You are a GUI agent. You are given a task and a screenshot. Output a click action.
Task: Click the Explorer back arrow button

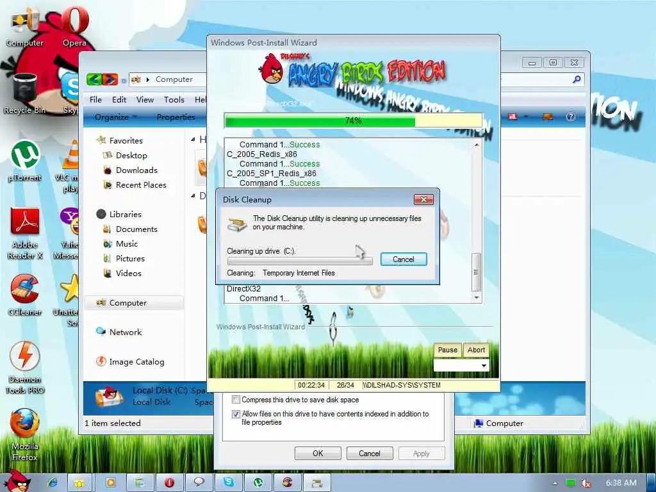click(95, 79)
